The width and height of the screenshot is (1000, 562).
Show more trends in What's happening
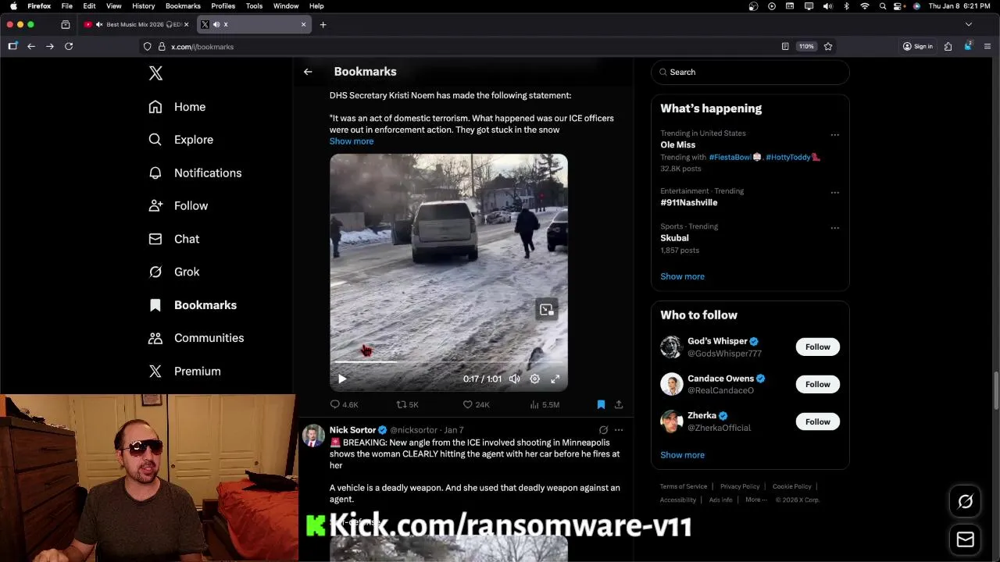(x=682, y=276)
